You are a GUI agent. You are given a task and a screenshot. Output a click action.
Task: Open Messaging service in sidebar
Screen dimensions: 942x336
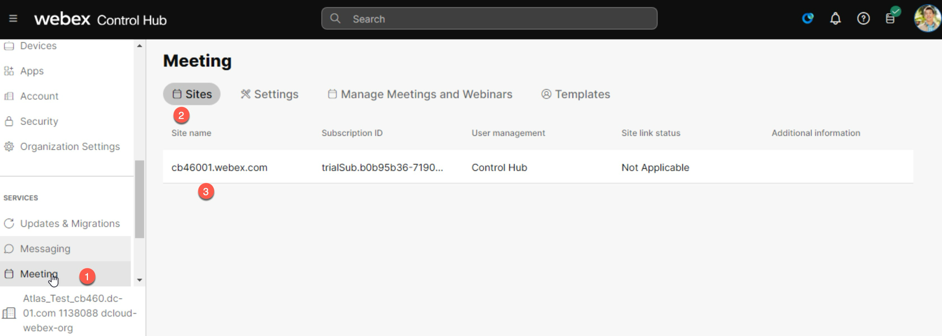(45, 249)
